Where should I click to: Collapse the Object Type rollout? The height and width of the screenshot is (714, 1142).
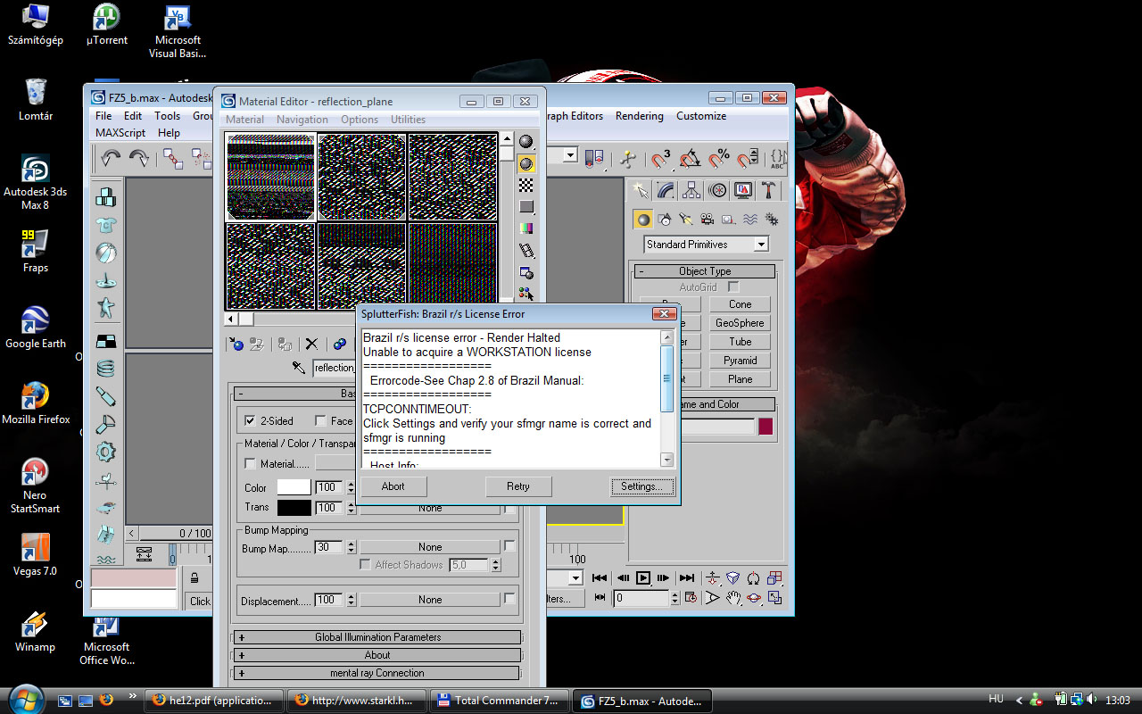tap(705, 271)
